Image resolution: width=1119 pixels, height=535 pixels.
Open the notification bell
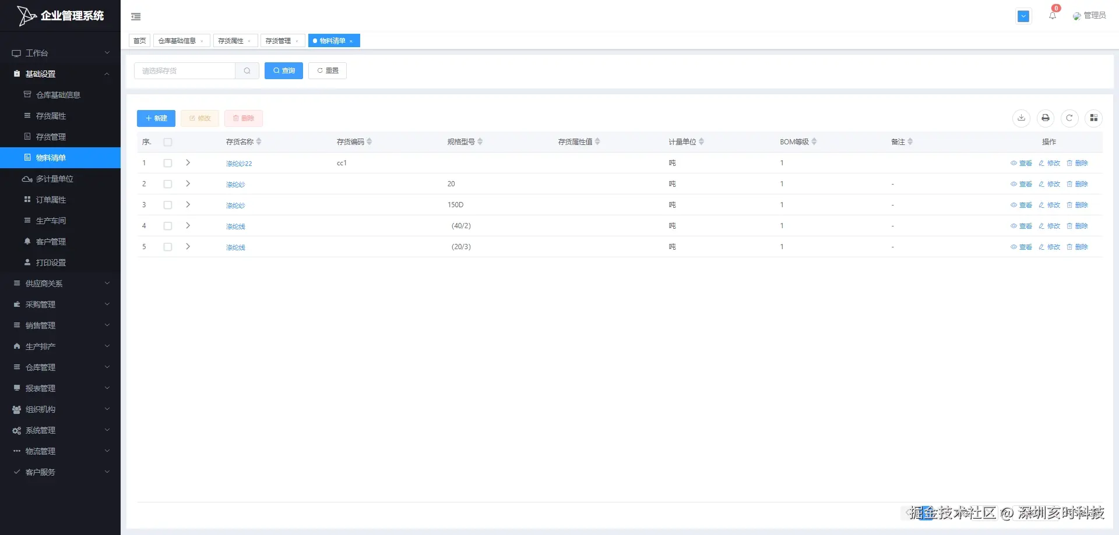pos(1053,16)
